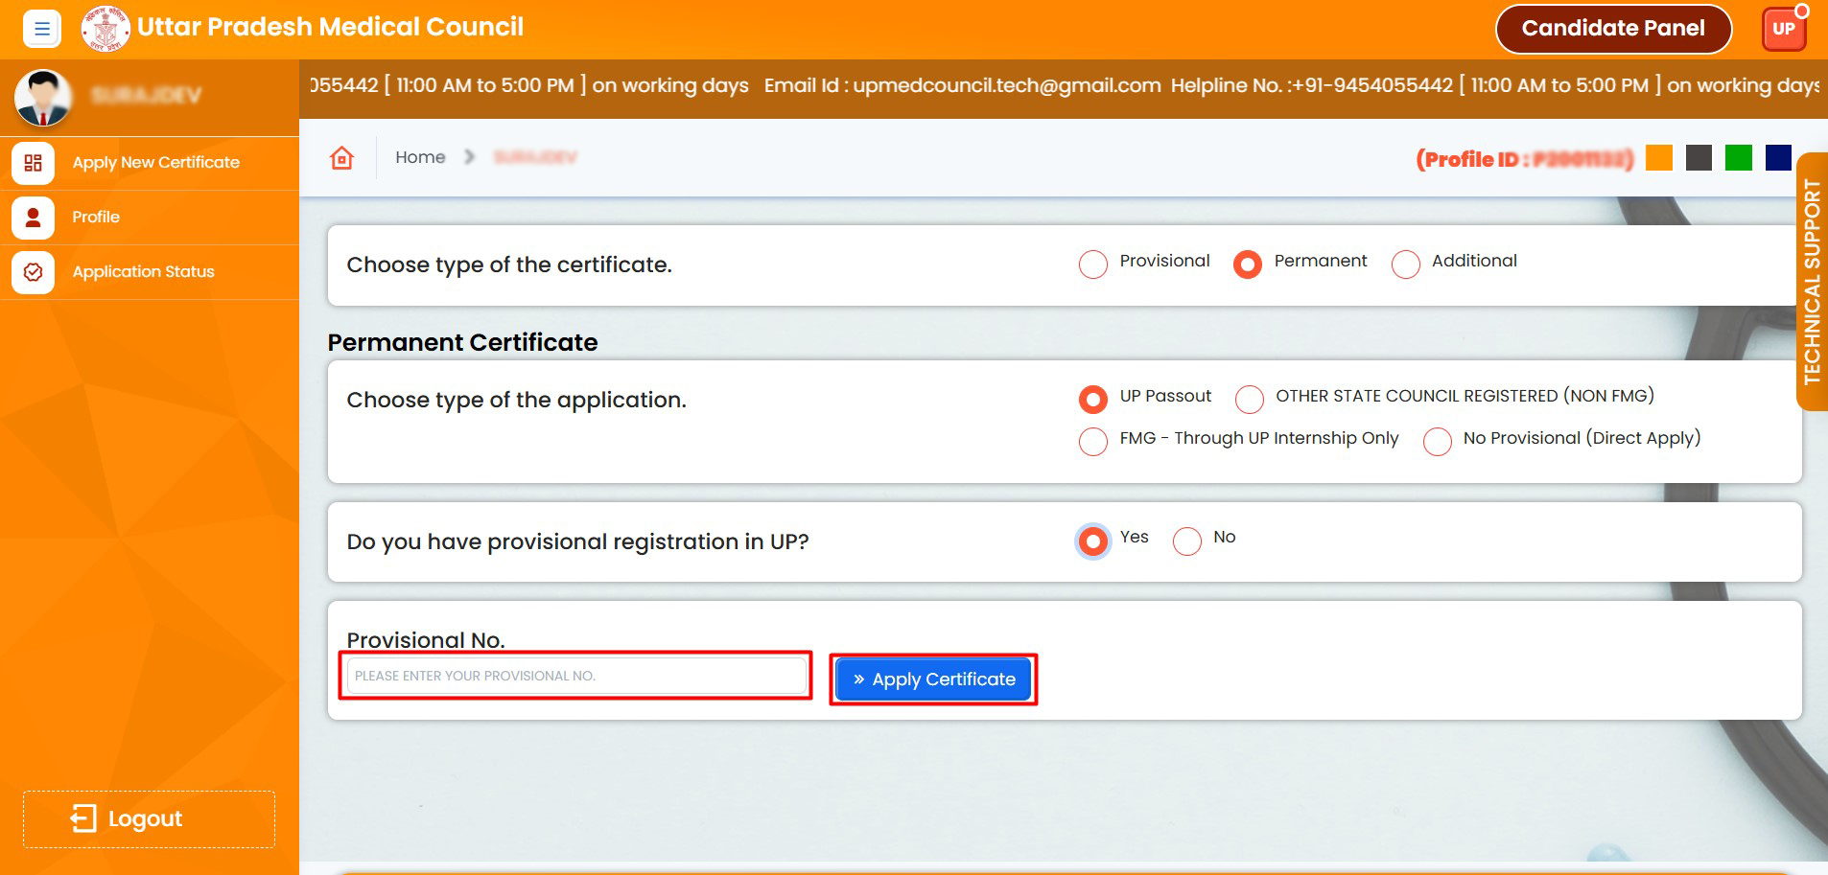Choose No for provisional registration in UP
This screenshot has height=875, width=1828.
[x=1186, y=541]
